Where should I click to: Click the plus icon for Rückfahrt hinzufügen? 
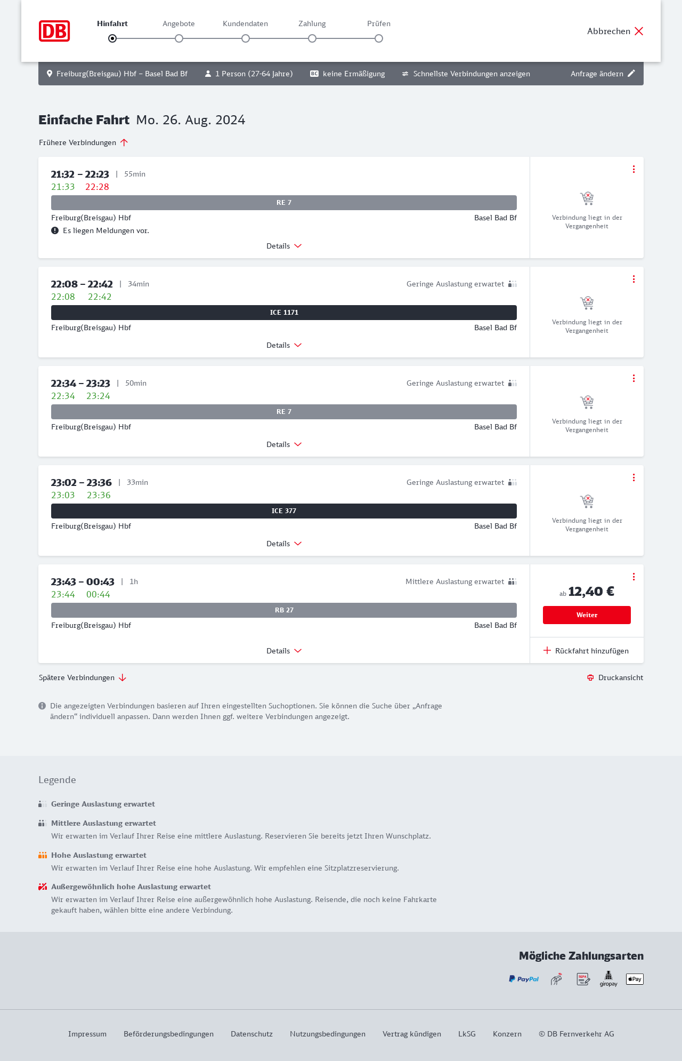click(547, 650)
